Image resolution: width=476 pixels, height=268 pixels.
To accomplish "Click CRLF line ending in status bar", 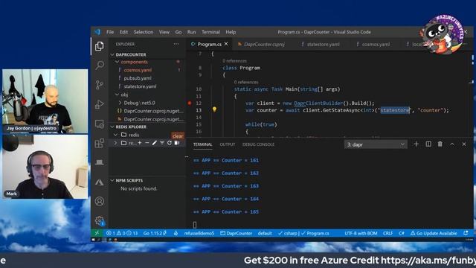I will tap(387, 233).
